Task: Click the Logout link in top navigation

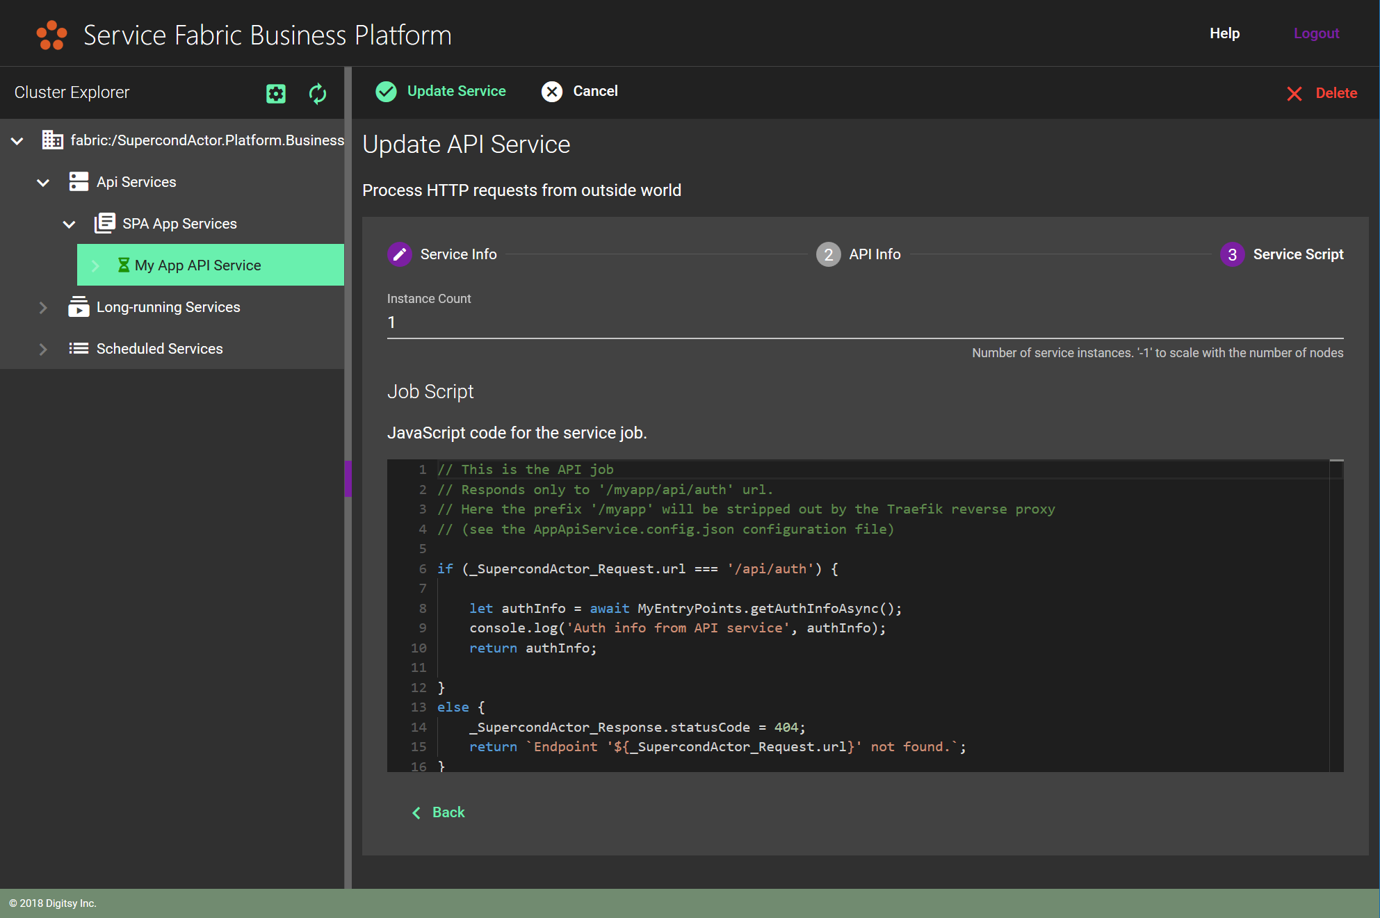Action: pyautogui.click(x=1315, y=32)
